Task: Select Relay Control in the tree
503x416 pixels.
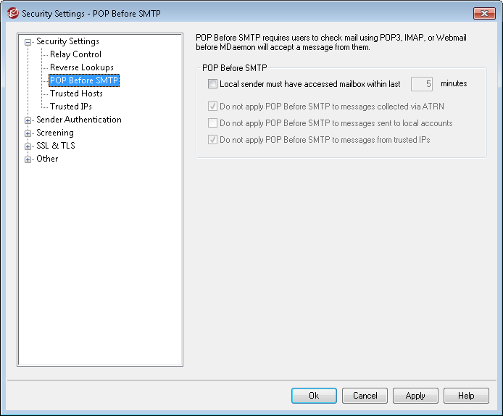Action: coord(75,54)
